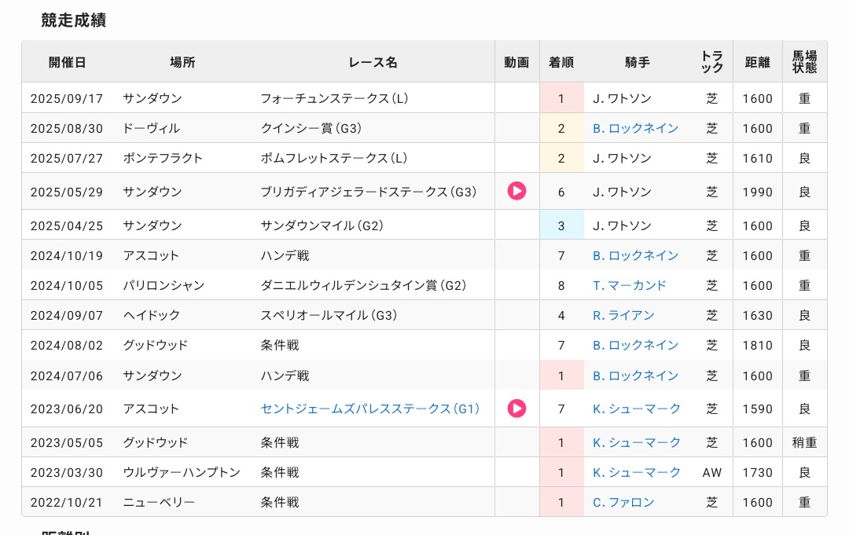Click the 開催日 column header
The image size is (849, 535).
coord(67,62)
